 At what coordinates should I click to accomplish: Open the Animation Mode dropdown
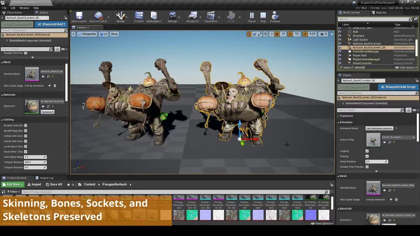[x=379, y=128]
